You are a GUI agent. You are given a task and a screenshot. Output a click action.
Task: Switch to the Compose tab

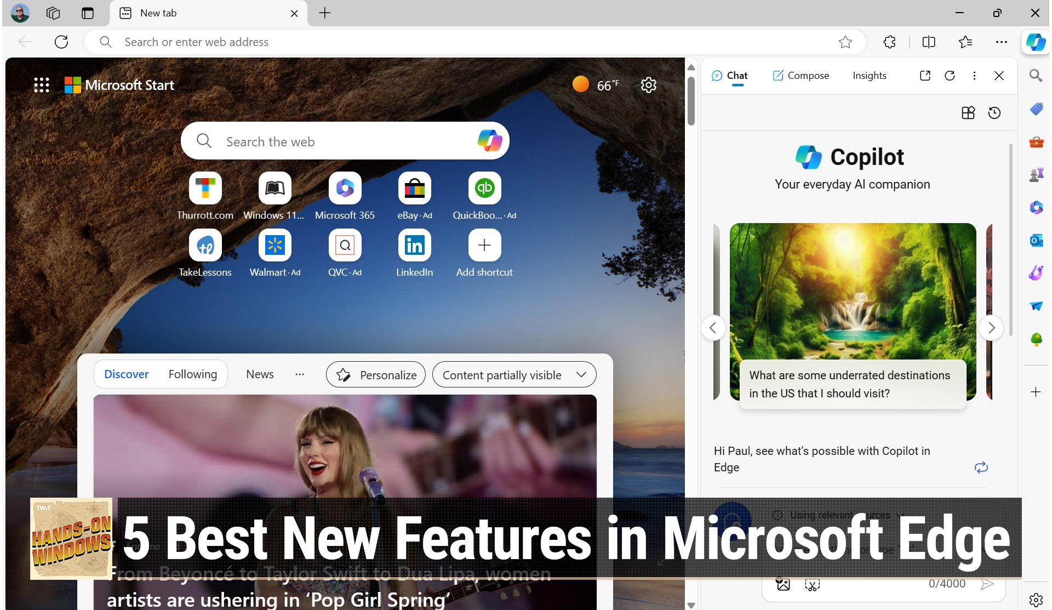click(x=801, y=76)
